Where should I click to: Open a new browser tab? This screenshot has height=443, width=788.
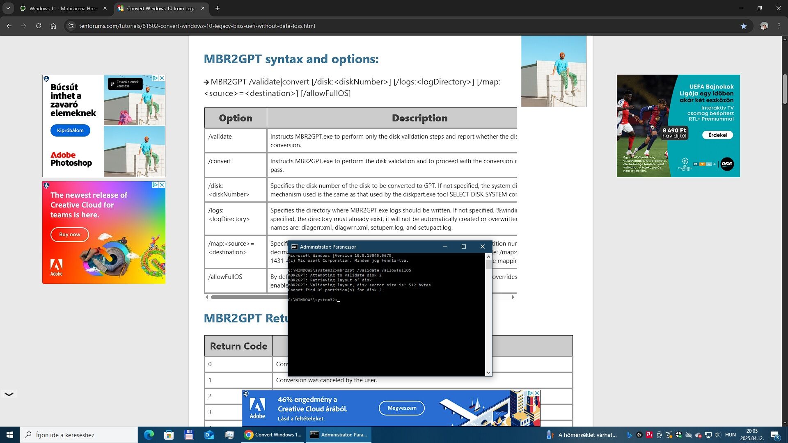pyautogui.click(x=218, y=8)
